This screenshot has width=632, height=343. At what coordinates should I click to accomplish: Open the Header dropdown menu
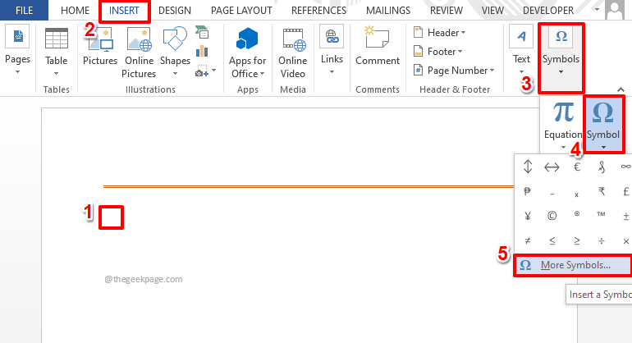coord(440,32)
